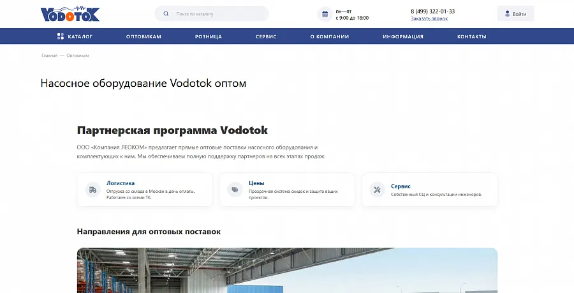The image size is (574, 293).
Task: Go to Оптовикам section
Action: (143, 36)
